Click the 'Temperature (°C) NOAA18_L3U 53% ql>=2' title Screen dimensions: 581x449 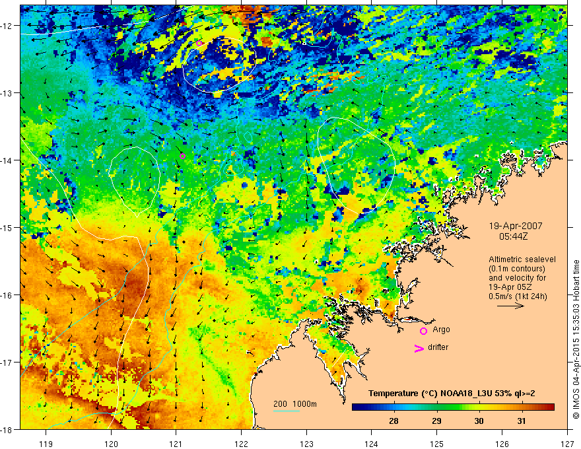(452, 394)
